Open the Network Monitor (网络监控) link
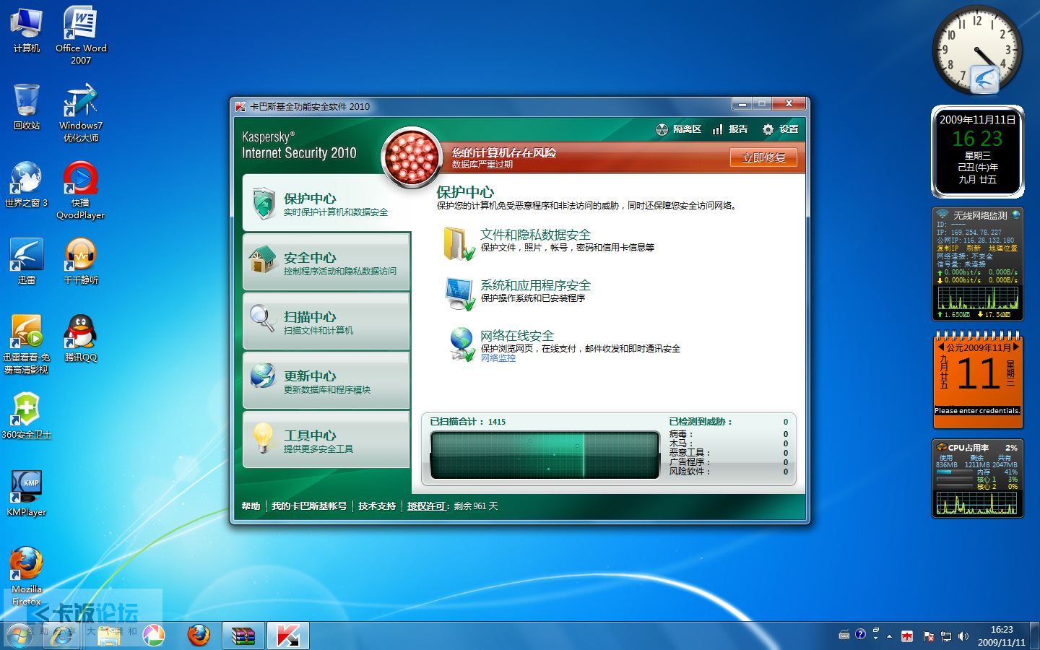Viewport: 1040px width, 650px height. (x=498, y=358)
